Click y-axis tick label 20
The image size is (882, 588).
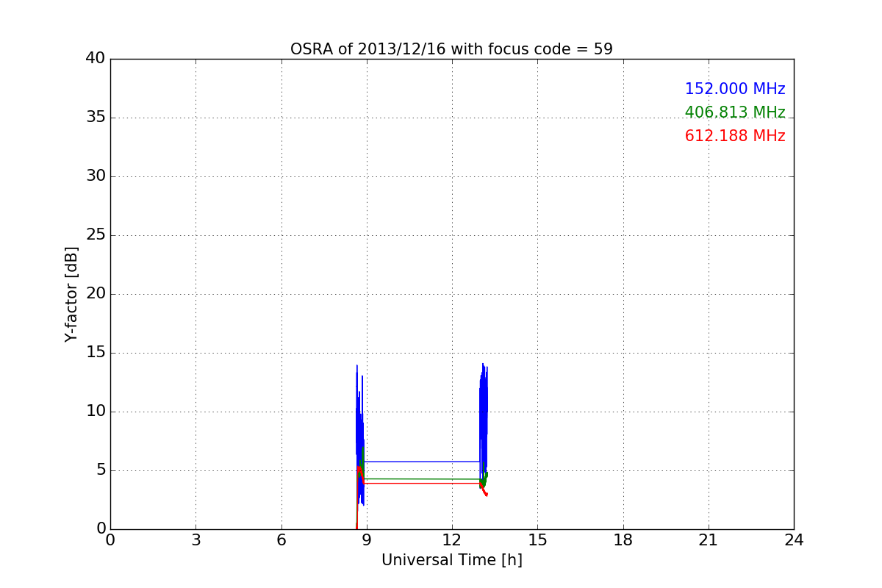pyautogui.click(x=96, y=294)
